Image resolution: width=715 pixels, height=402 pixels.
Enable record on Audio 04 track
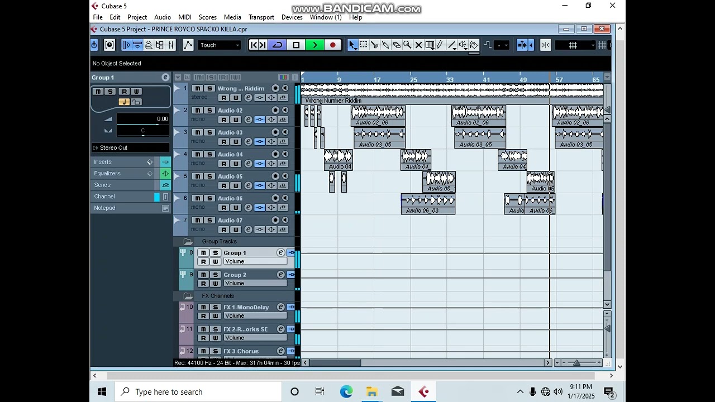tap(275, 154)
